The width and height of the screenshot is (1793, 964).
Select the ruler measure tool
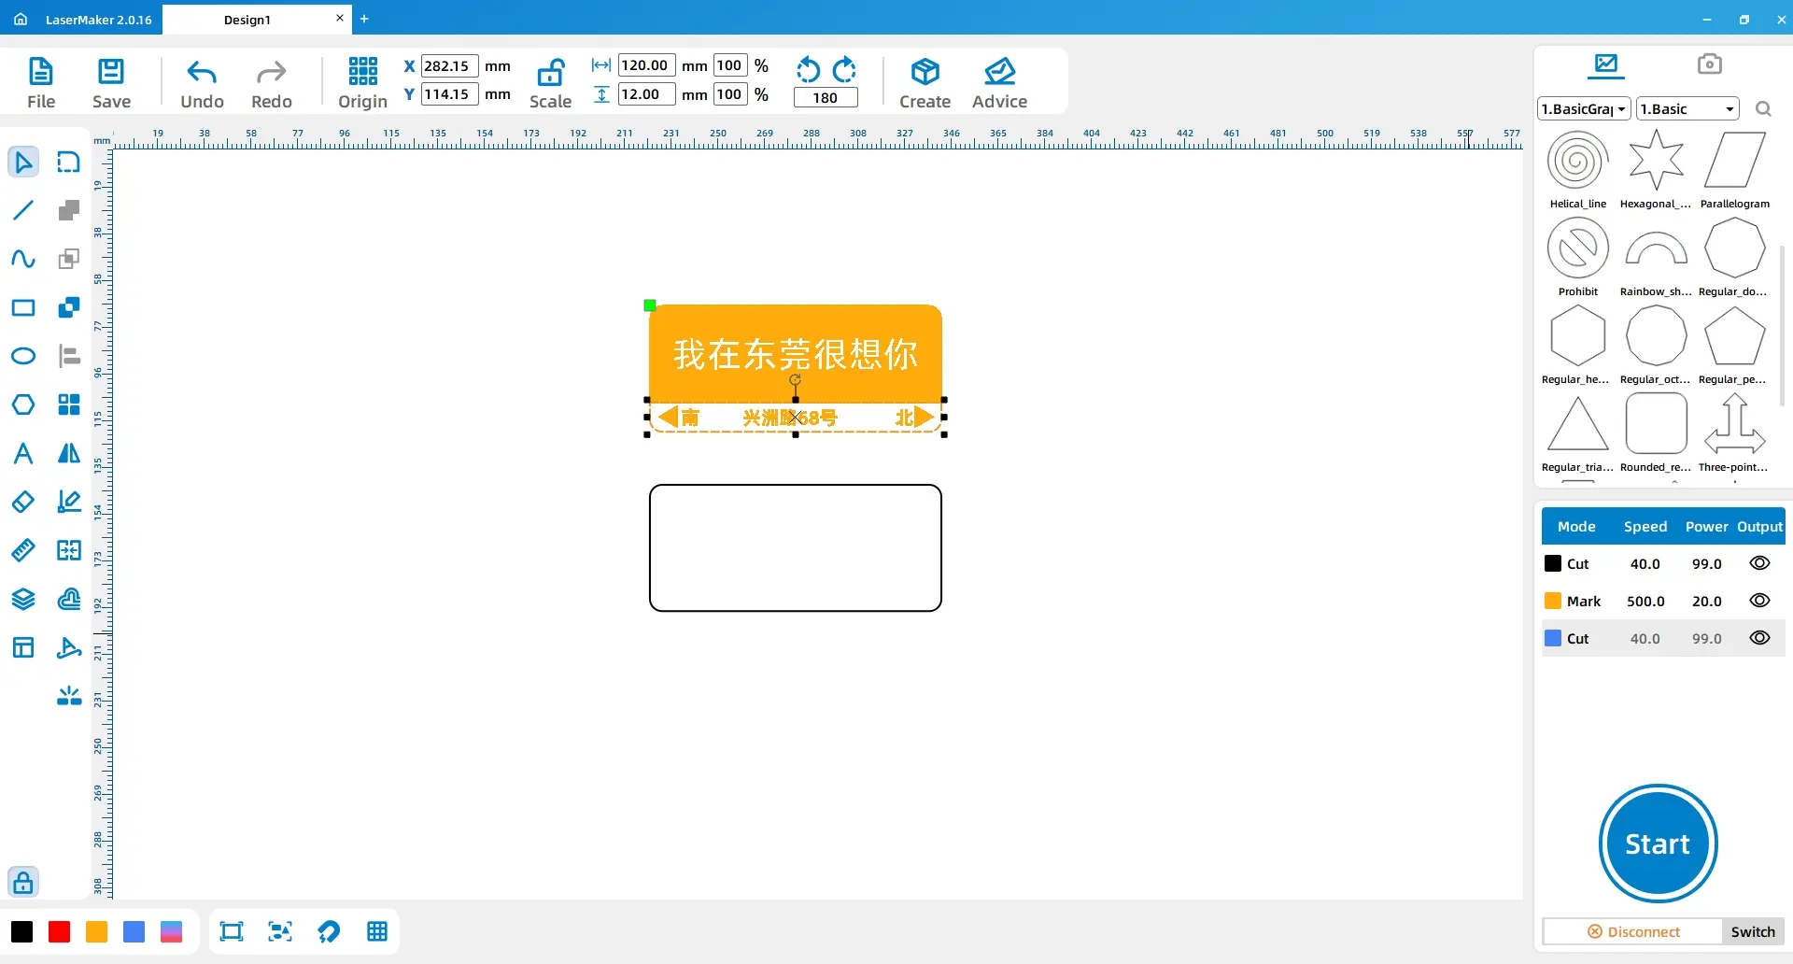click(x=23, y=550)
